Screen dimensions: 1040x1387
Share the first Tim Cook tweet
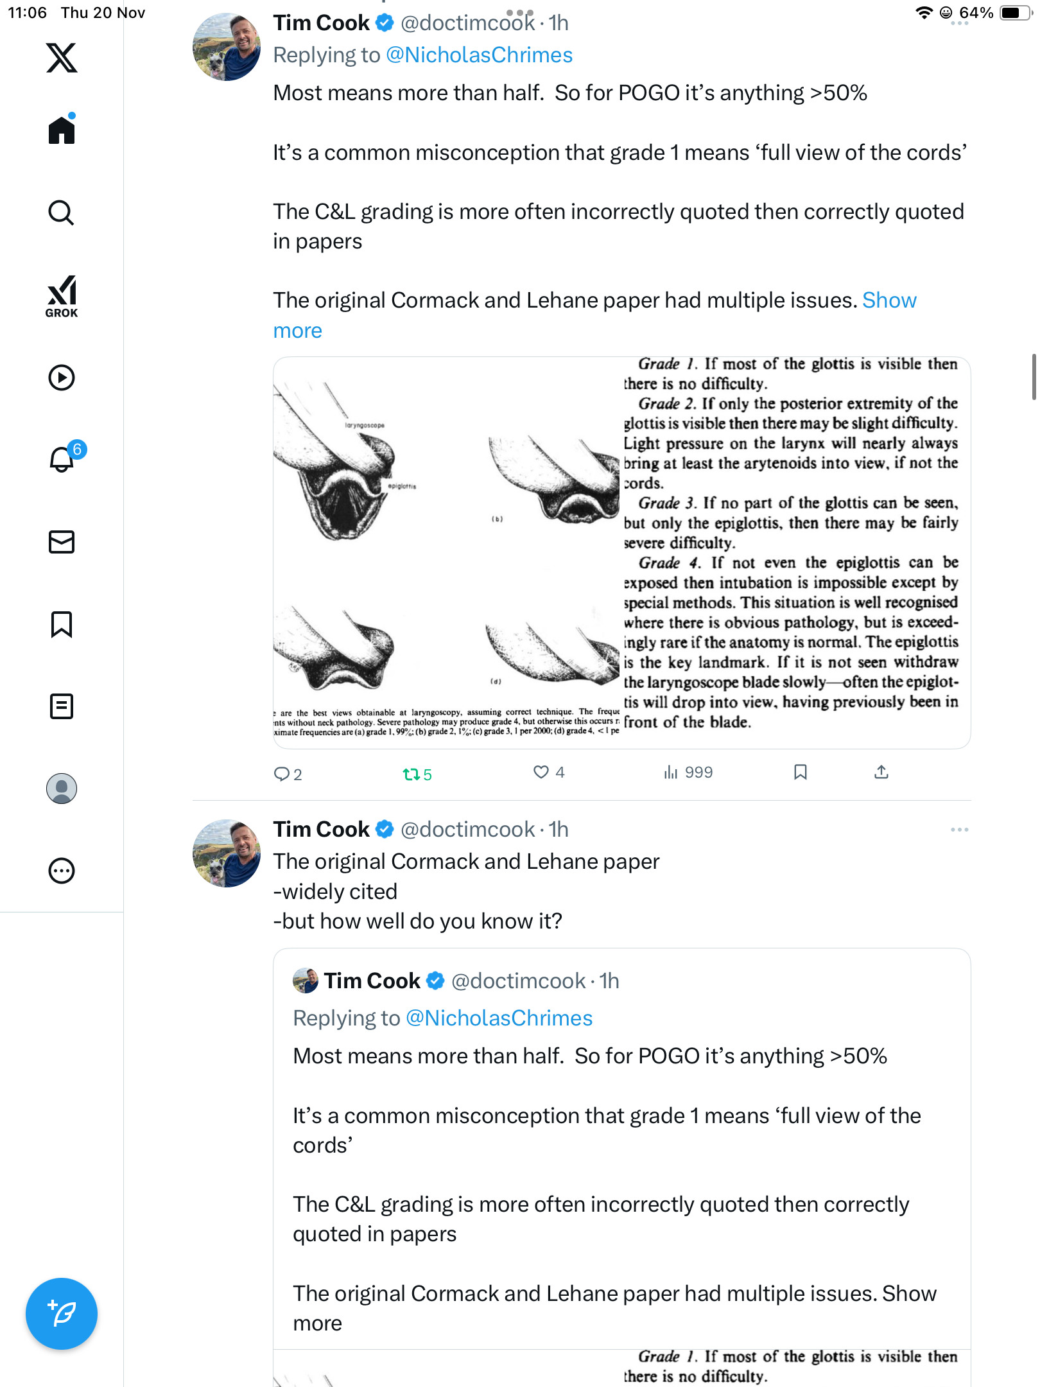881,772
